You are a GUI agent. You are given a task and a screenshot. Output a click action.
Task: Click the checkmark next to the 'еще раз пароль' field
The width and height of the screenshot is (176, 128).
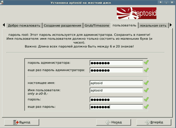pos(146,107)
